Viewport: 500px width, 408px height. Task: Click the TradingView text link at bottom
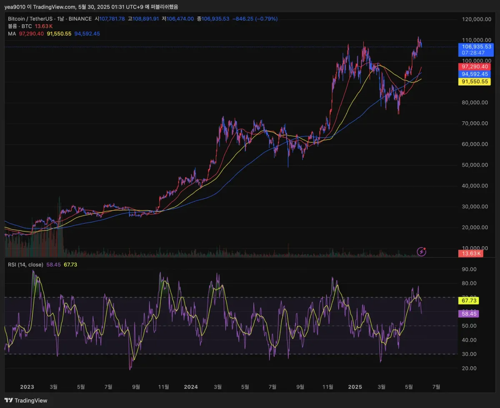(31, 400)
